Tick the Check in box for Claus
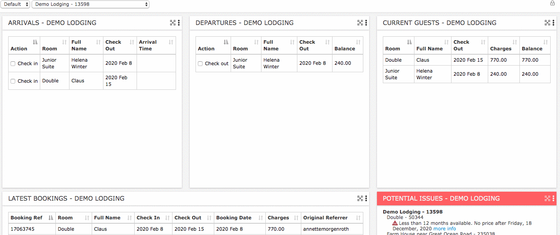 click(13, 81)
